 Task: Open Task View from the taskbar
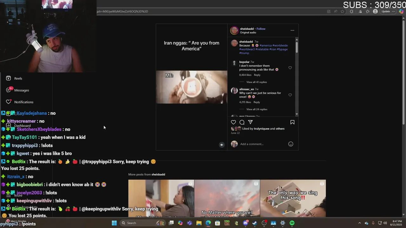click(171, 223)
